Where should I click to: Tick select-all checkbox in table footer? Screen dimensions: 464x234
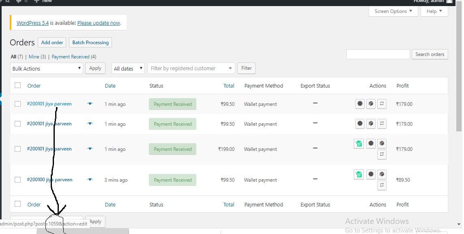[18, 204]
